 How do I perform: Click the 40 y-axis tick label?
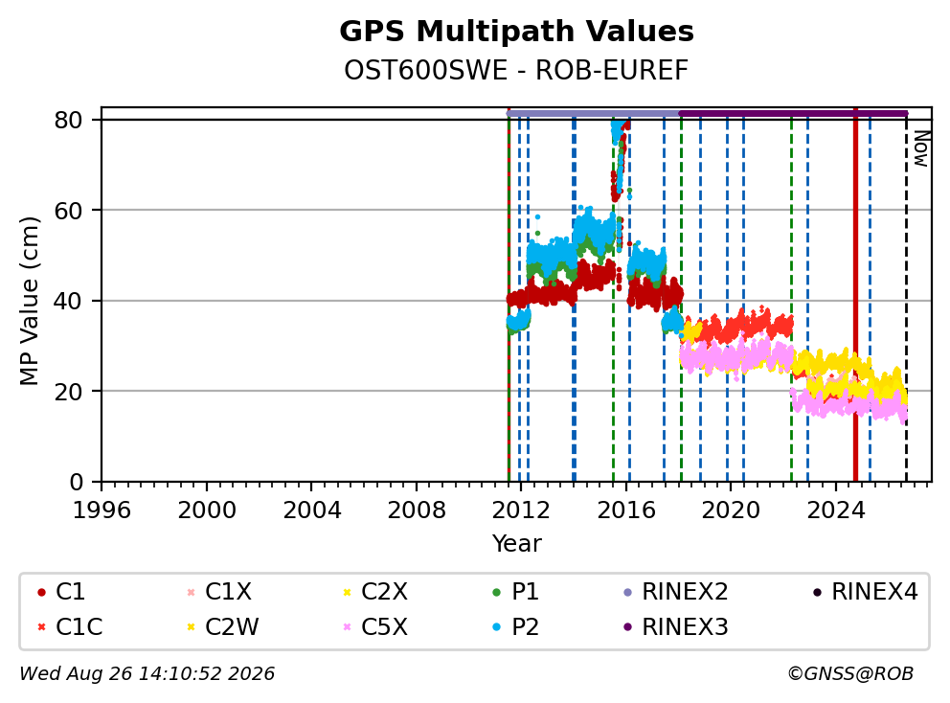[x=68, y=301]
